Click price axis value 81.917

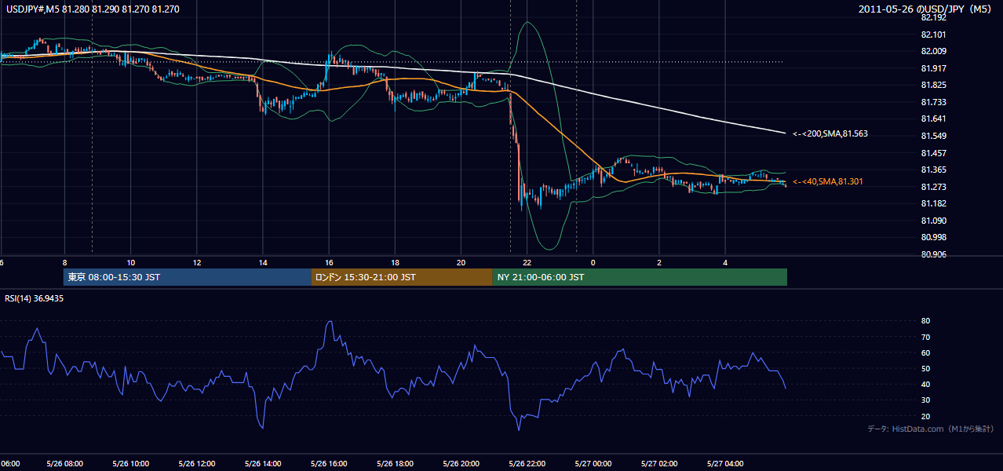[x=933, y=68]
